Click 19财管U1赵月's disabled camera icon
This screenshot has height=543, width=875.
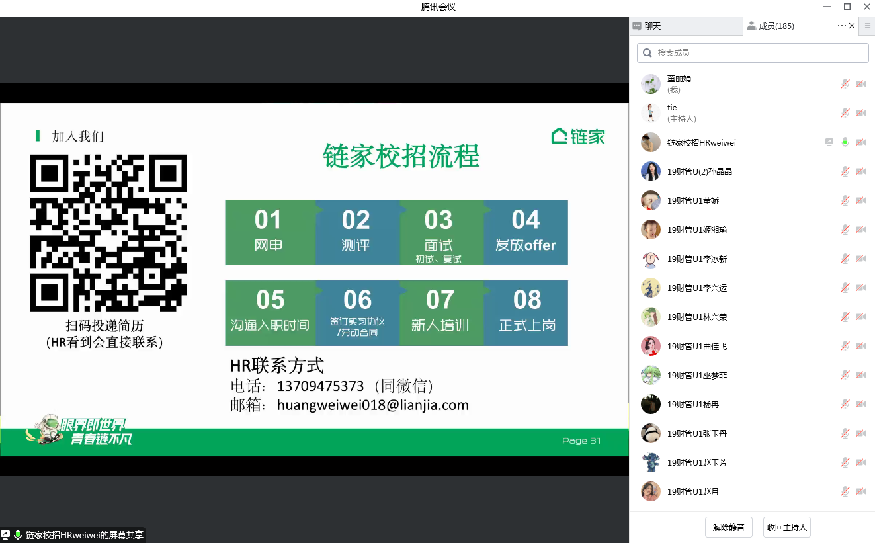coord(861,491)
